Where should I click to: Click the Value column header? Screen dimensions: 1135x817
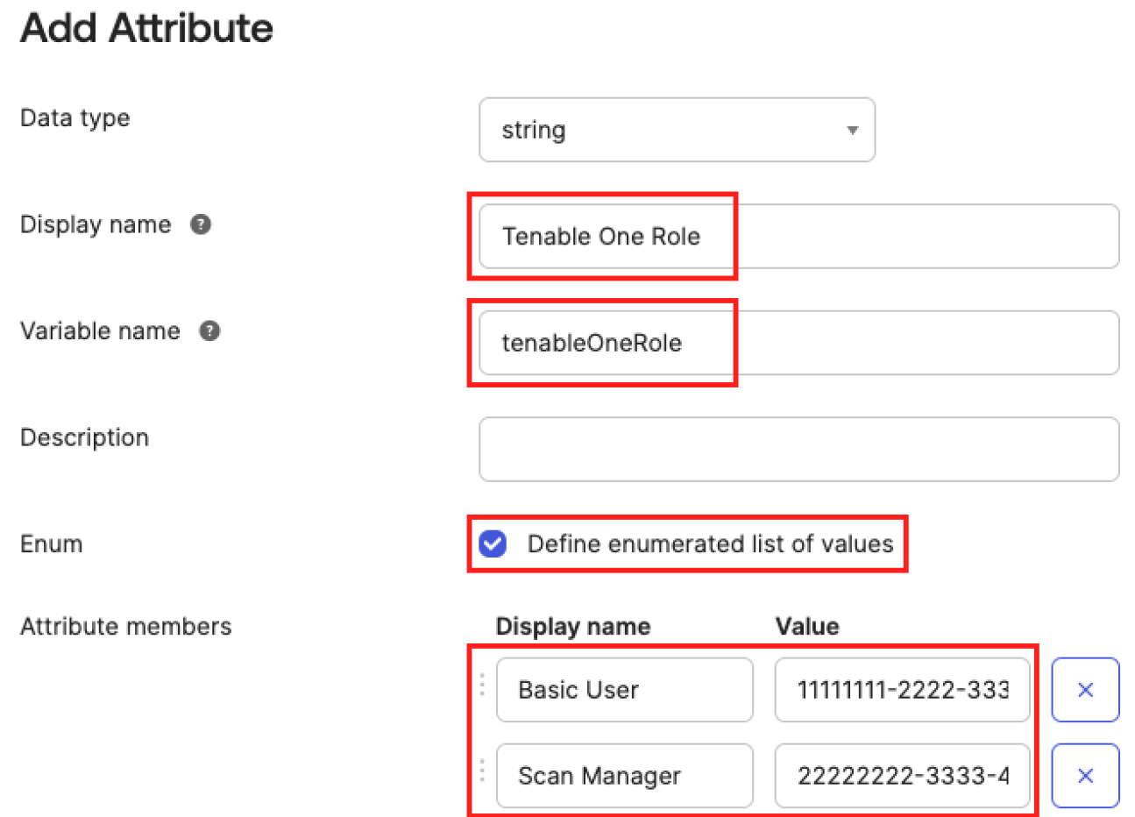coord(806,626)
